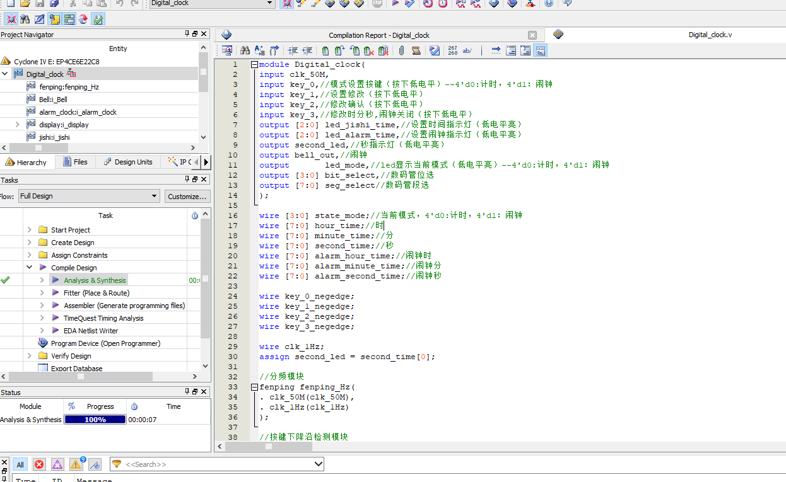Open Insert Template scroll icon
Viewport: 786px width, 482px height.
pos(416,50)
